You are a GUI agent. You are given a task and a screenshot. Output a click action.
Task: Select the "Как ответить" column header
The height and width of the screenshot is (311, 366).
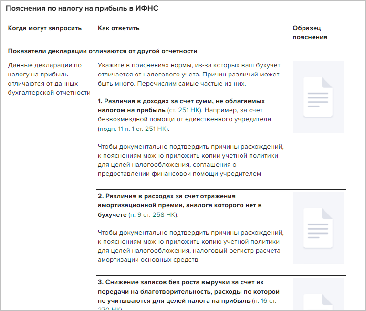[119, 28]
